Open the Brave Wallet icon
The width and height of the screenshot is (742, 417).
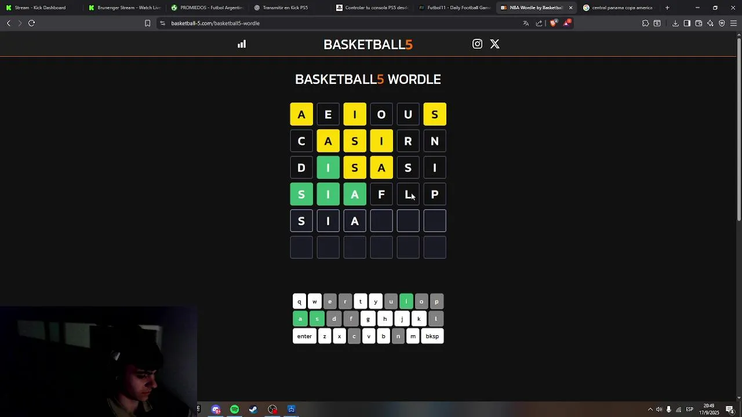[x=699, y=23]
